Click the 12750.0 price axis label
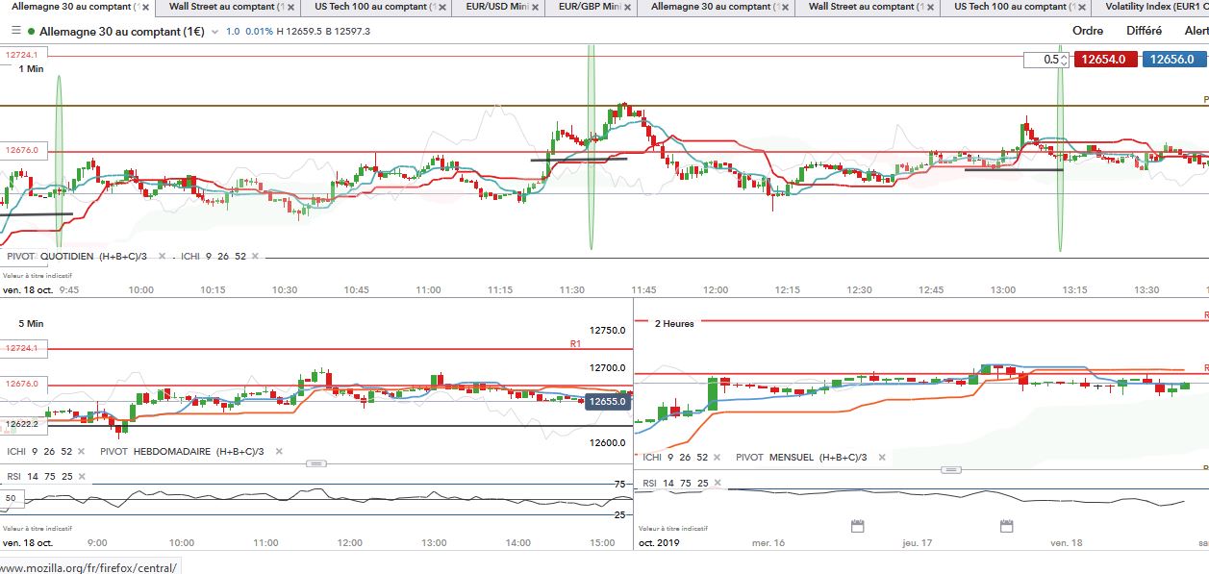 click(x=609, y=331)
